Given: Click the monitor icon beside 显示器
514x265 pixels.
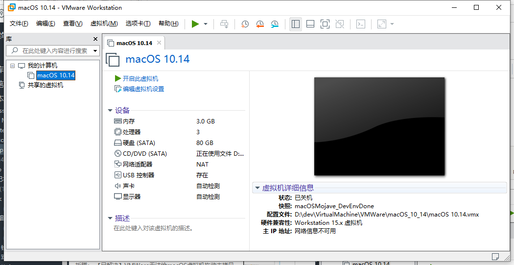Looking at the screenshot, I should click(117, 197).
